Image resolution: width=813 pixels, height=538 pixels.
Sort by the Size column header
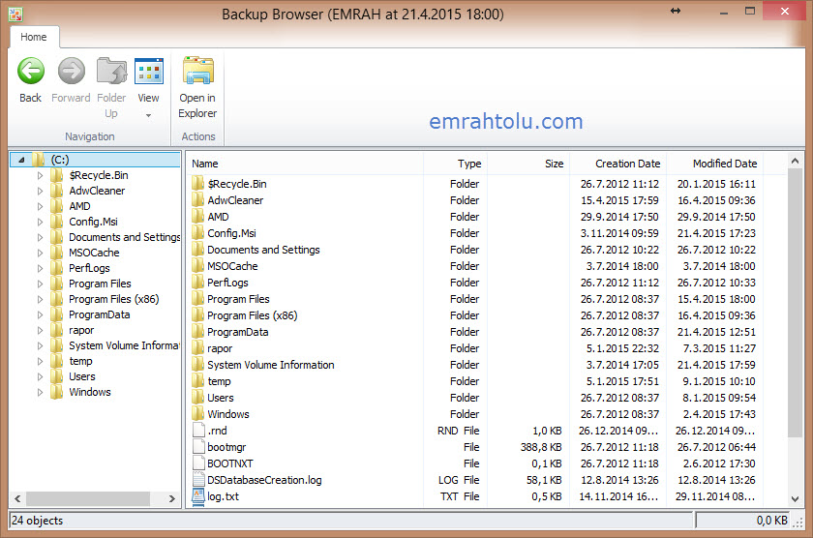[527, 164]
